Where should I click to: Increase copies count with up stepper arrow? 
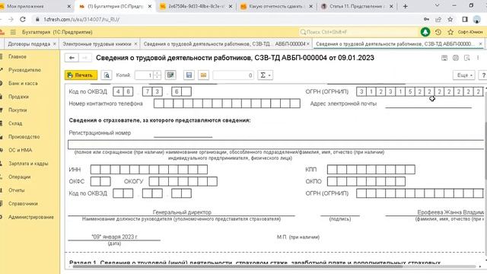pyautogui.click(x=158, y=73)
